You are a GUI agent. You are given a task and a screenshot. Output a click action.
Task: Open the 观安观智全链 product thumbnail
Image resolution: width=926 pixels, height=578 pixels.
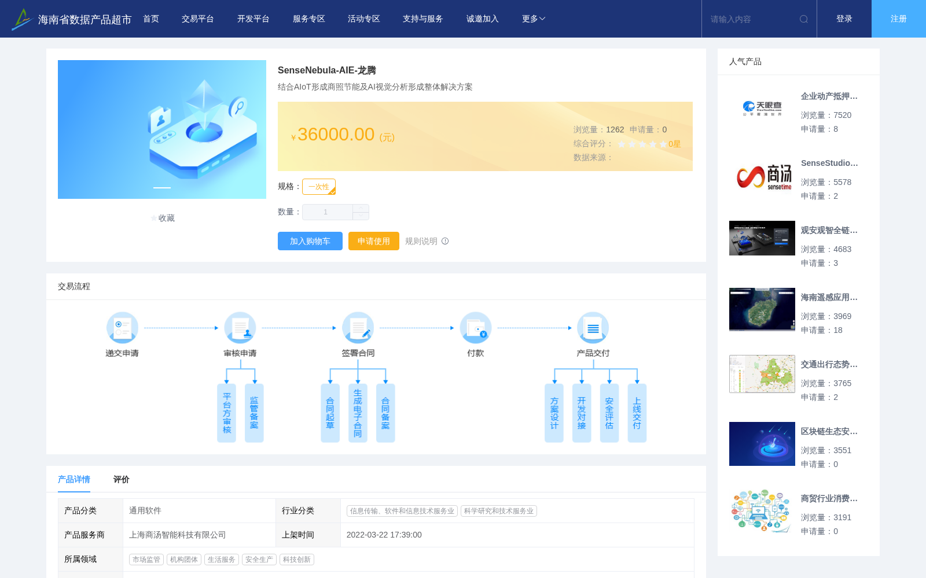pyautogui.click(x=762, y=238)
